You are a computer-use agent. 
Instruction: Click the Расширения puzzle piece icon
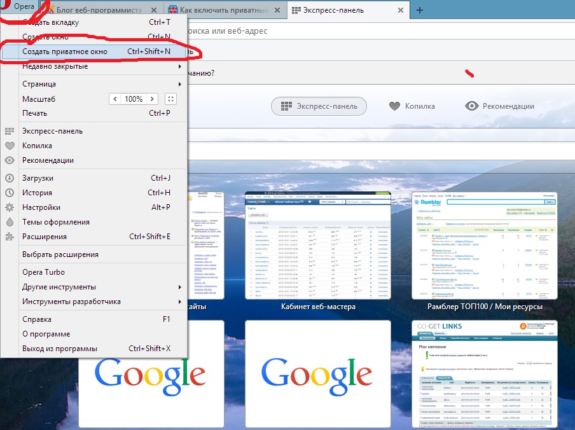point(10,237)
